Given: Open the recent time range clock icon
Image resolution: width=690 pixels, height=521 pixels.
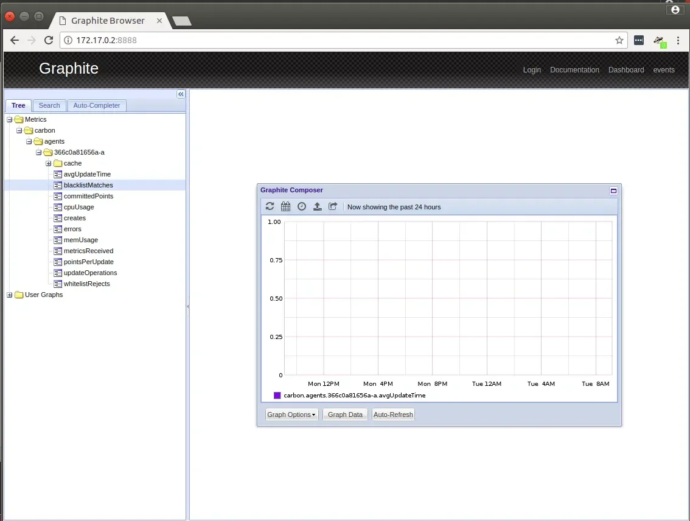Looking at the screenshot, I should pos(301,206).
